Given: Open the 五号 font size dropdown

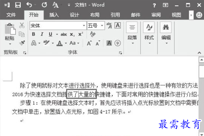Looking at the screenshot, I should click(x=102, y=25).
